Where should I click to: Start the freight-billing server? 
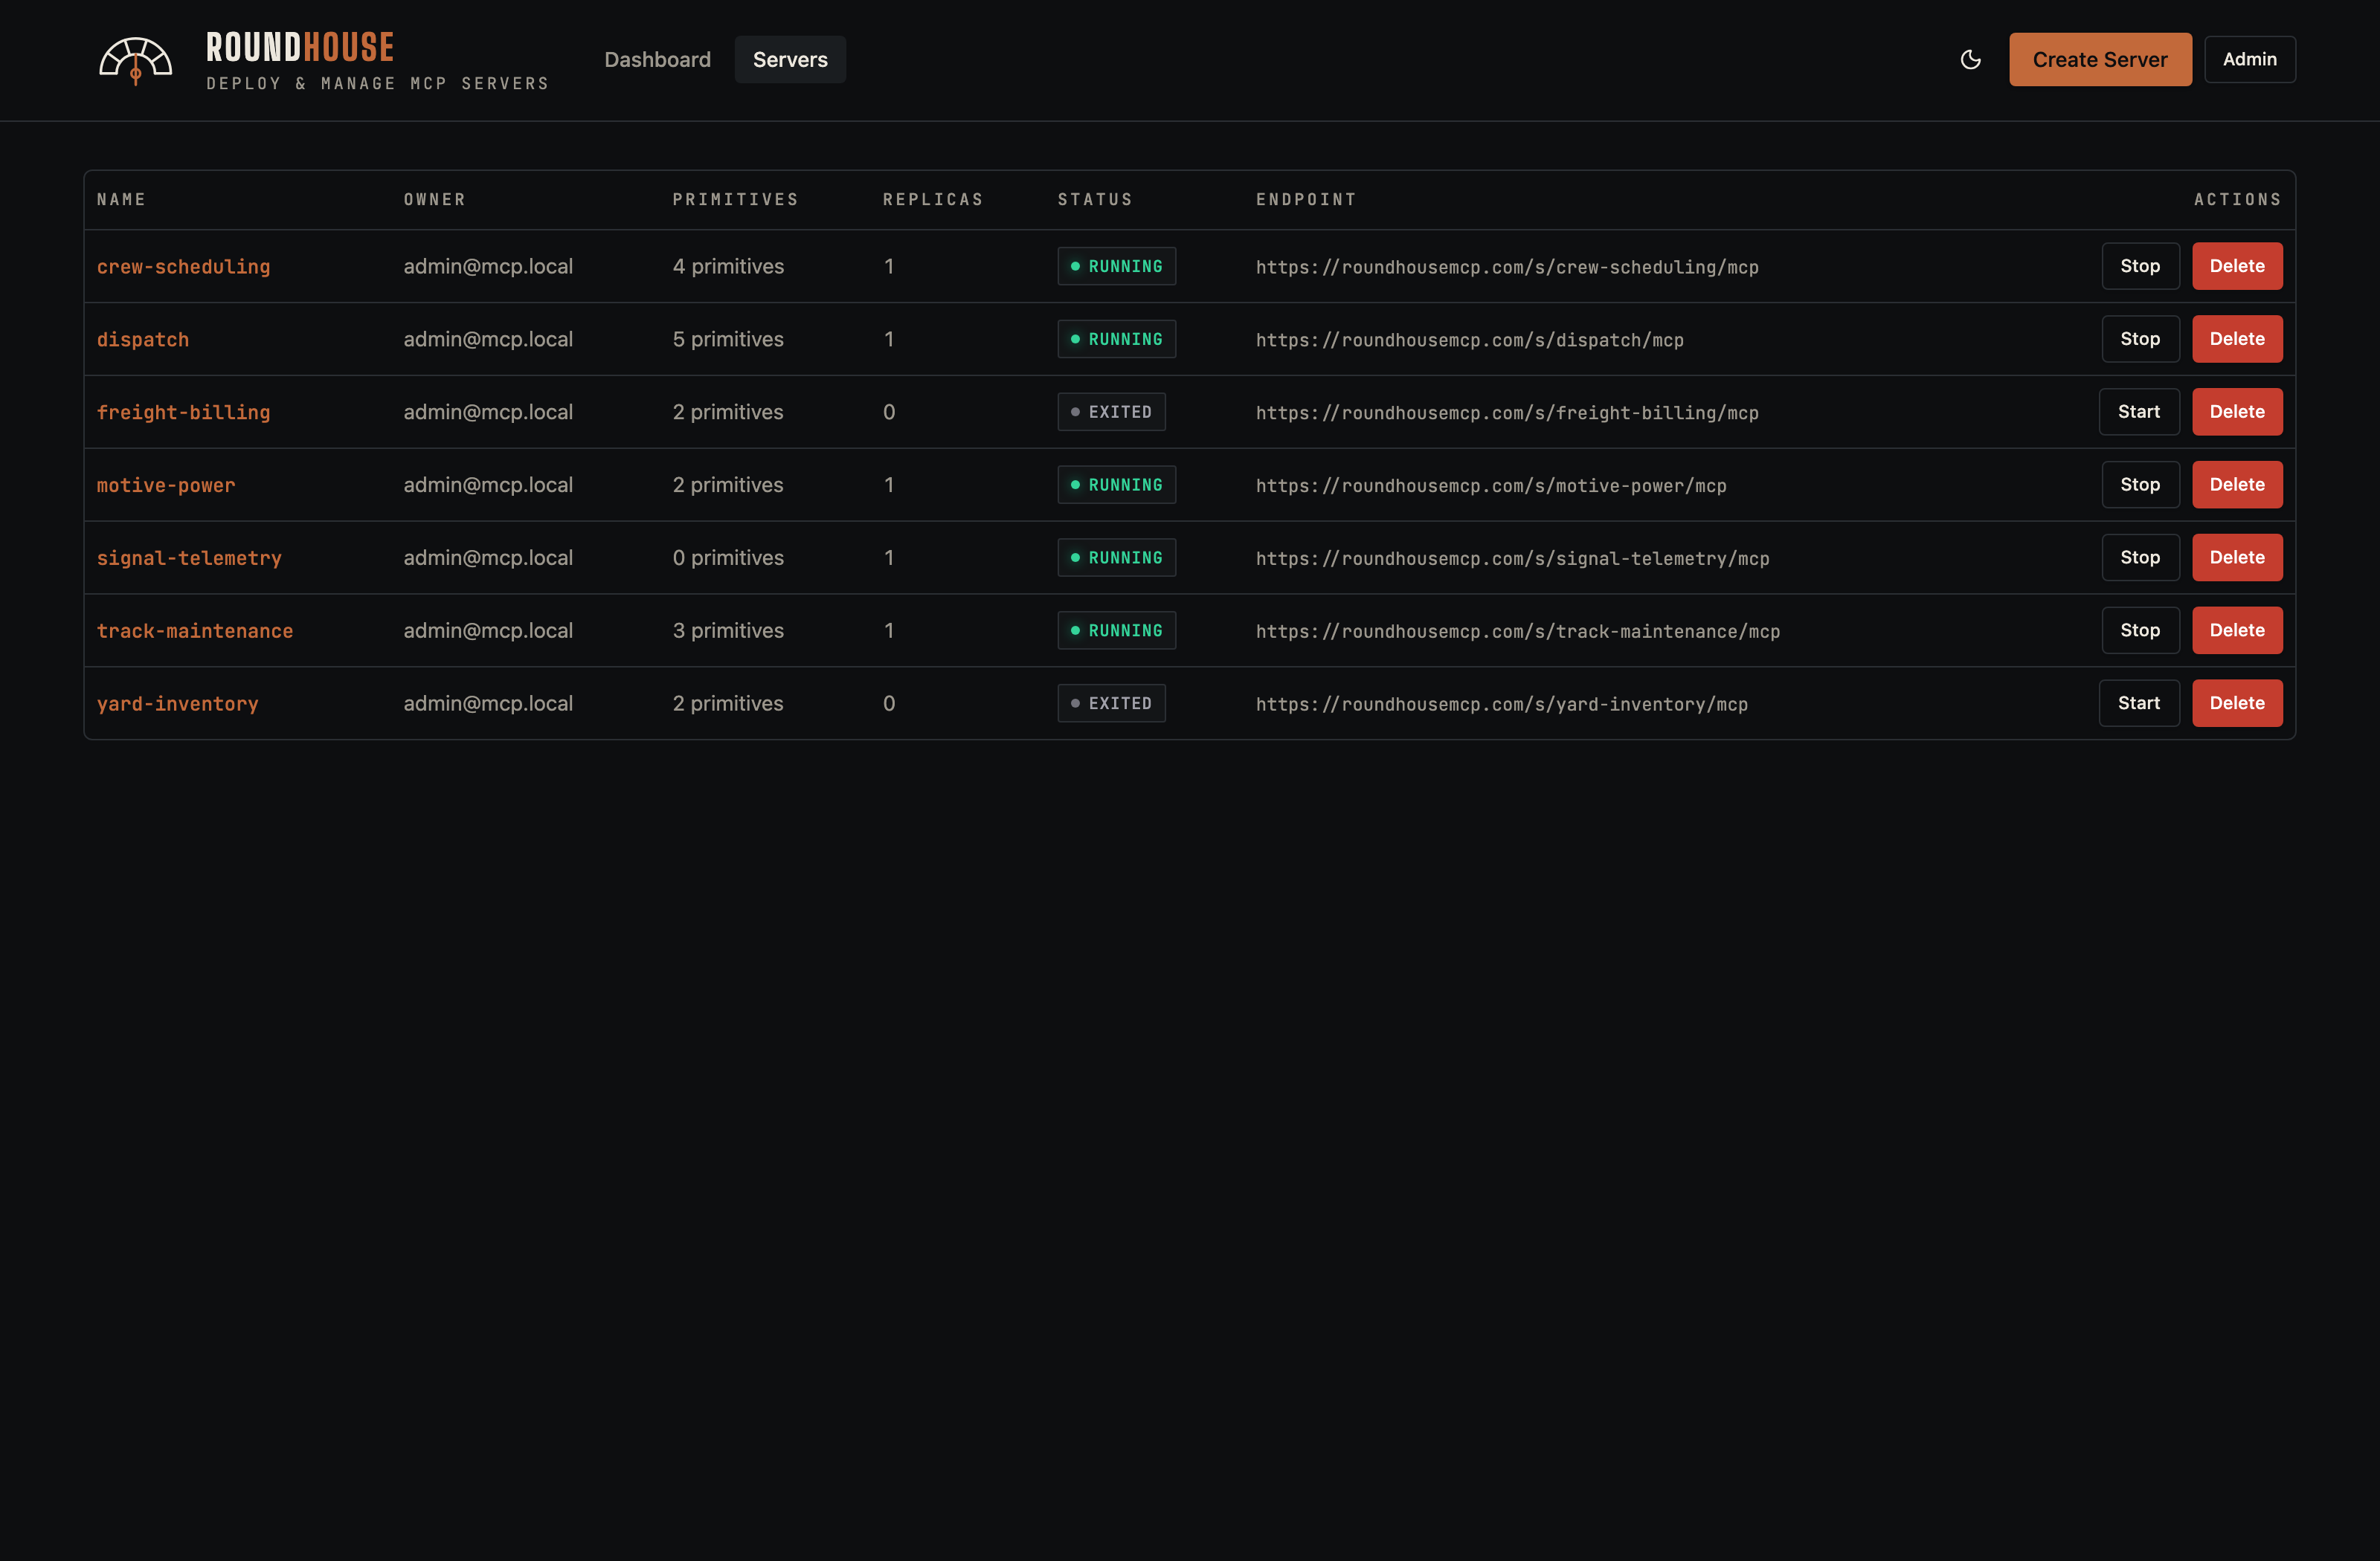pyautogui.click(x=2139, y=412)
